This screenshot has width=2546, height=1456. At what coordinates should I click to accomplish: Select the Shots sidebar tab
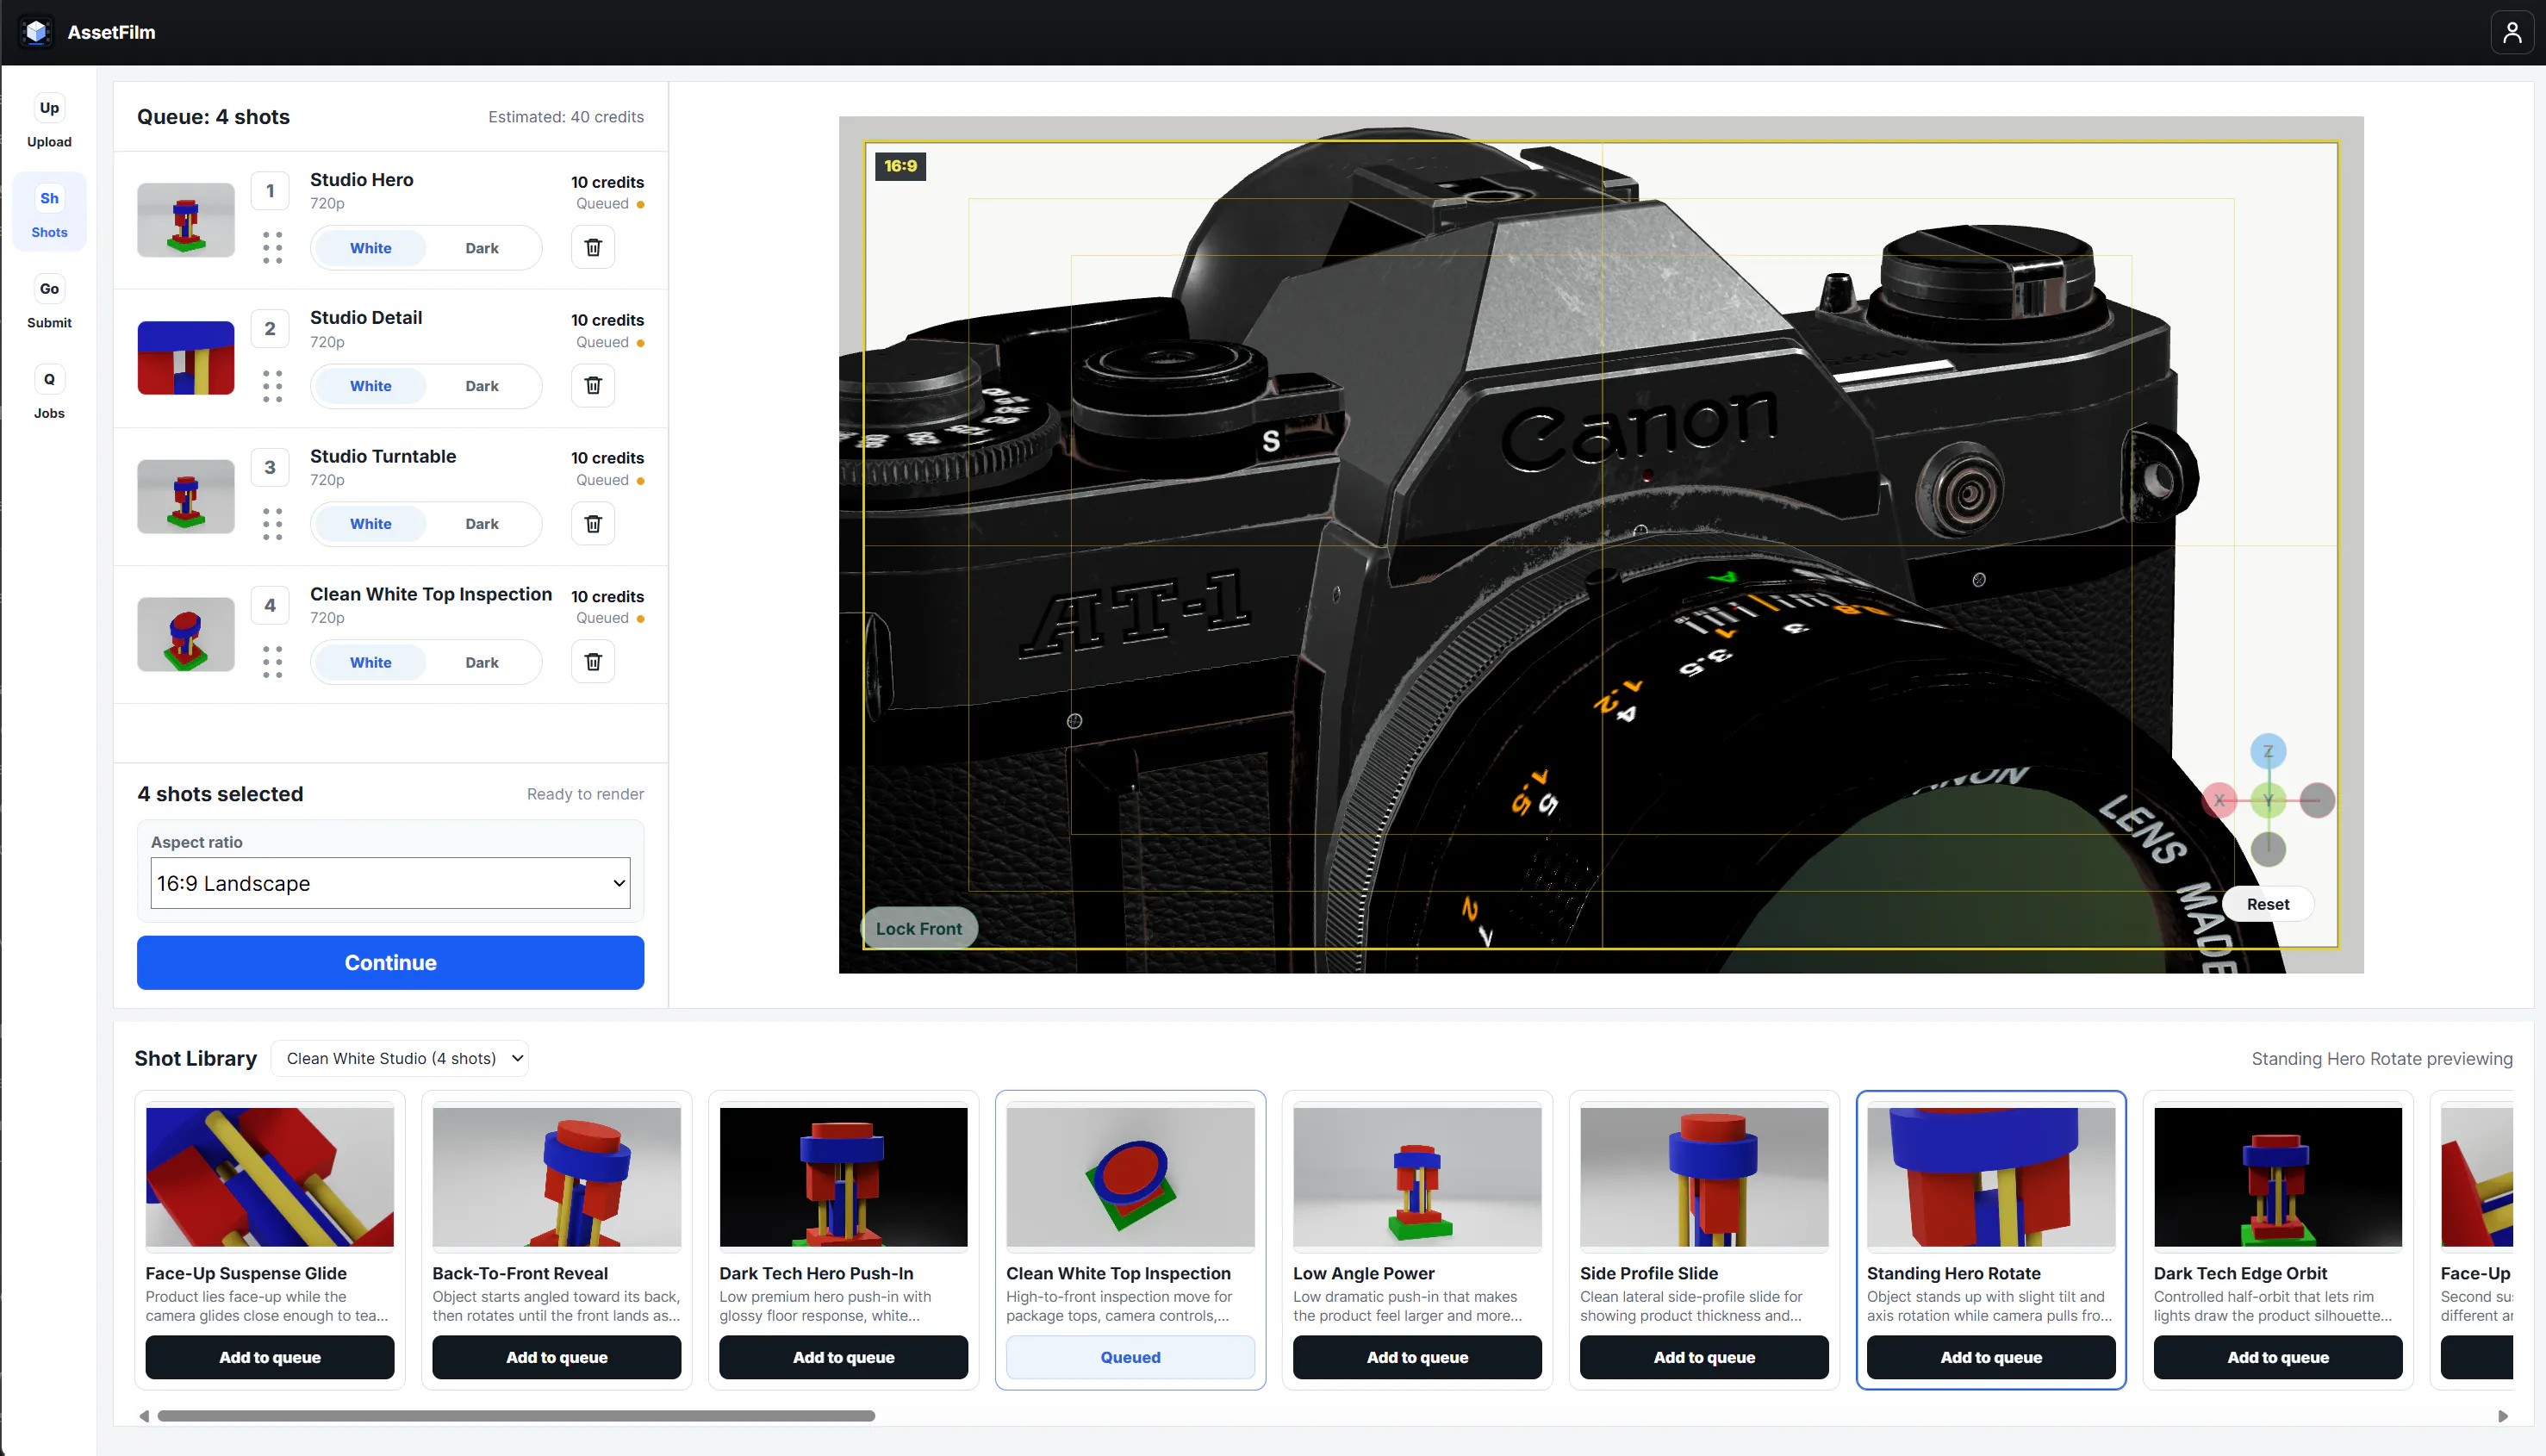[49, 212]
